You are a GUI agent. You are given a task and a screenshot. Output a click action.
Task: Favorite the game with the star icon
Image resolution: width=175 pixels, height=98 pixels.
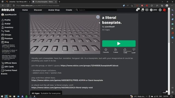(x=106, y=50)
